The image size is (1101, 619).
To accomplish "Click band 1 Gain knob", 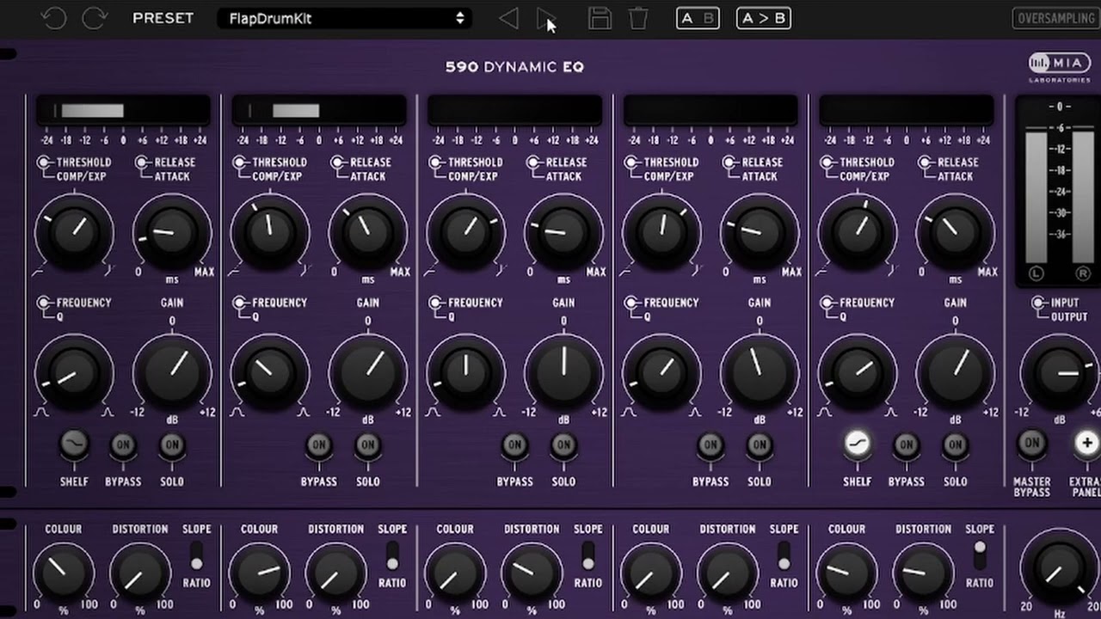I will click(172, 372).
